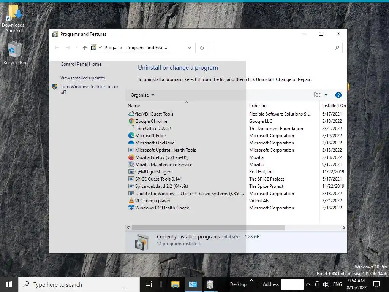Click the flexVDI Guest Tools program icon
Screen dimensions: 389x292
click(x=131, y=114)
